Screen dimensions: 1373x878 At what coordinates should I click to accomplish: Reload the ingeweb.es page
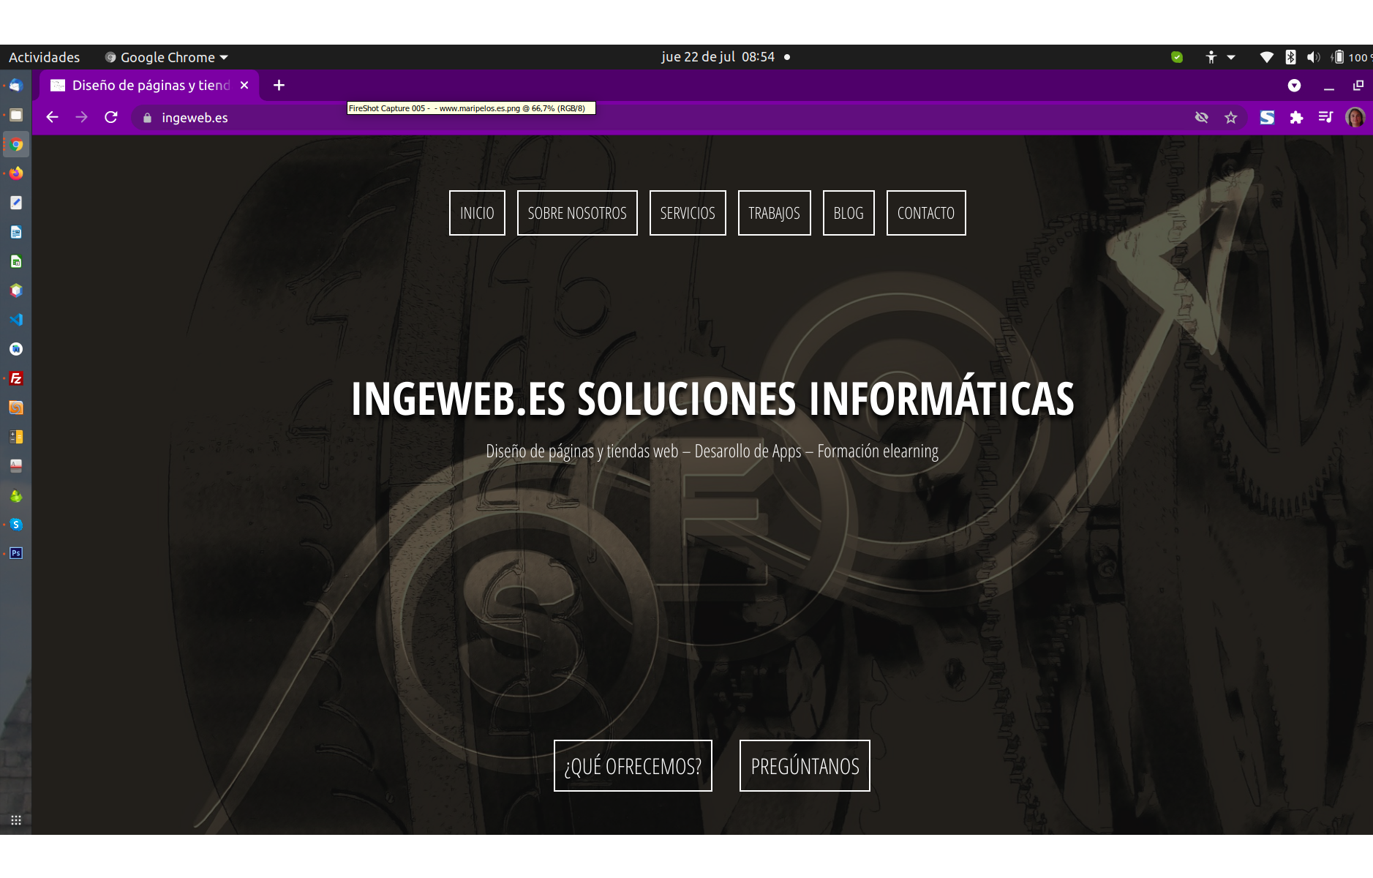pyautogui.click(x=111, y=117)
